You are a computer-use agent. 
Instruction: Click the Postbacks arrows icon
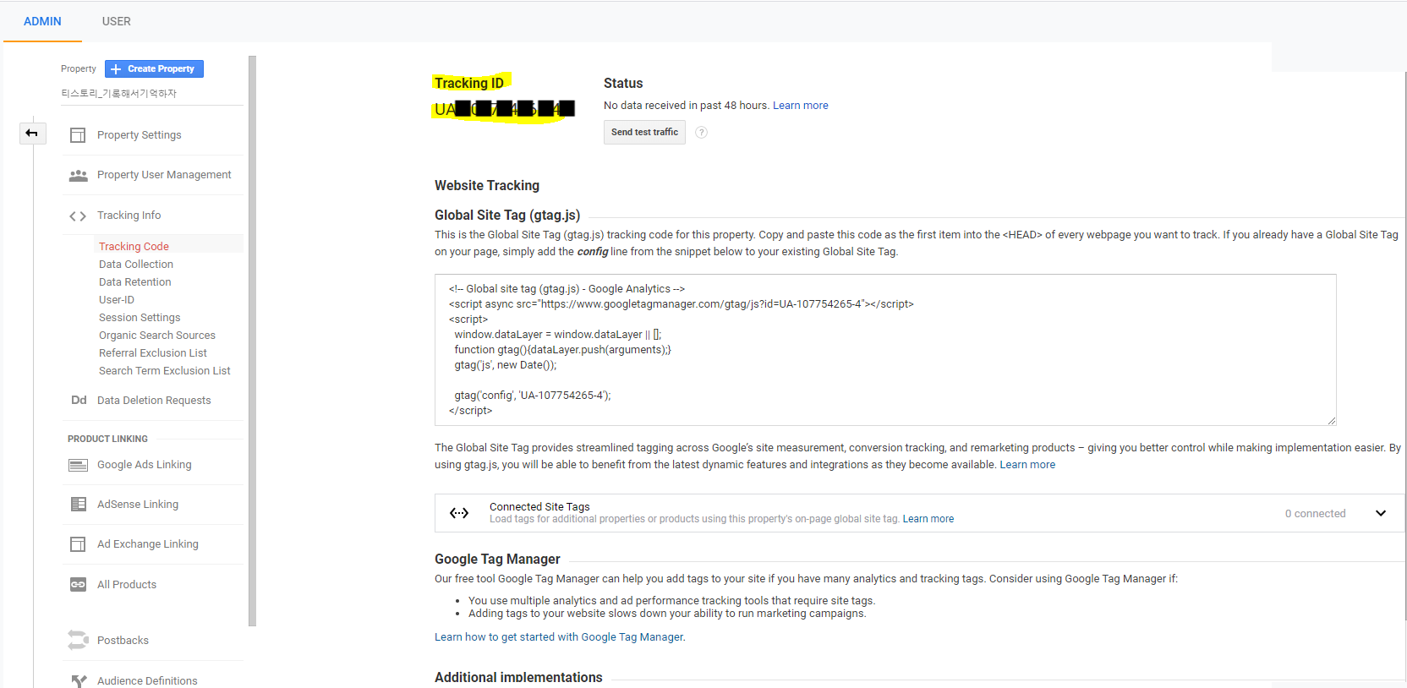[78, 641]
